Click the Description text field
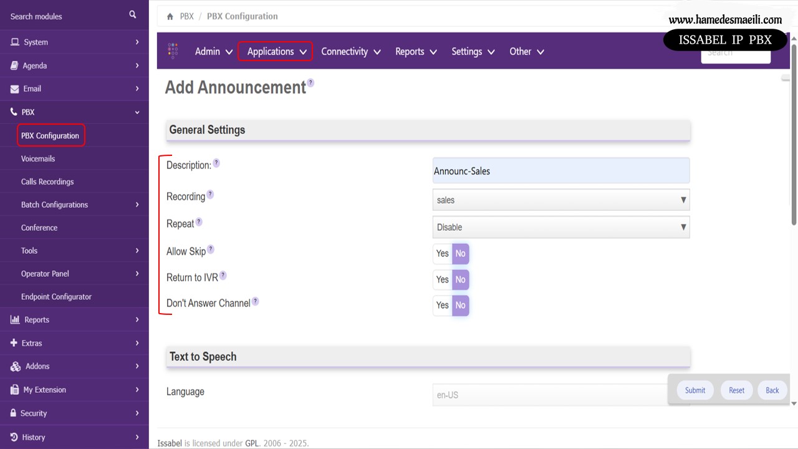Image resolution: width=798 pixels, height=449 pixels. coord(560,171)
